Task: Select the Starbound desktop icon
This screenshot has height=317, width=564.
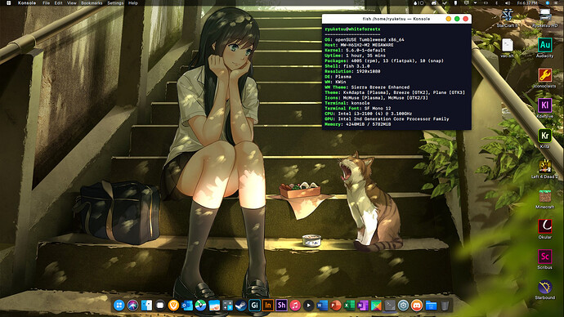Action: pos(545,289)
